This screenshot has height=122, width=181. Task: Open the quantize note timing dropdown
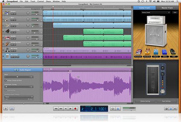[19, 97]
